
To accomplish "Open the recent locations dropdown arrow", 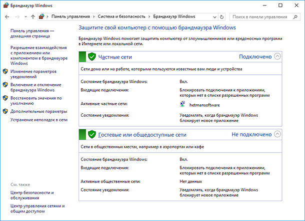I will tap(25, 17).
